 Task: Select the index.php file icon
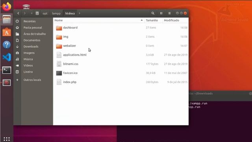point(59,82)
